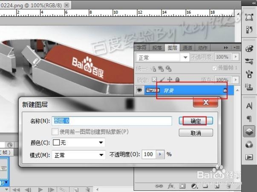The width and height of the screenshot is (257, 192).
Task: Open the glyph conversion icon in dock
Action: pyautogui.click(x=249, y=30)
